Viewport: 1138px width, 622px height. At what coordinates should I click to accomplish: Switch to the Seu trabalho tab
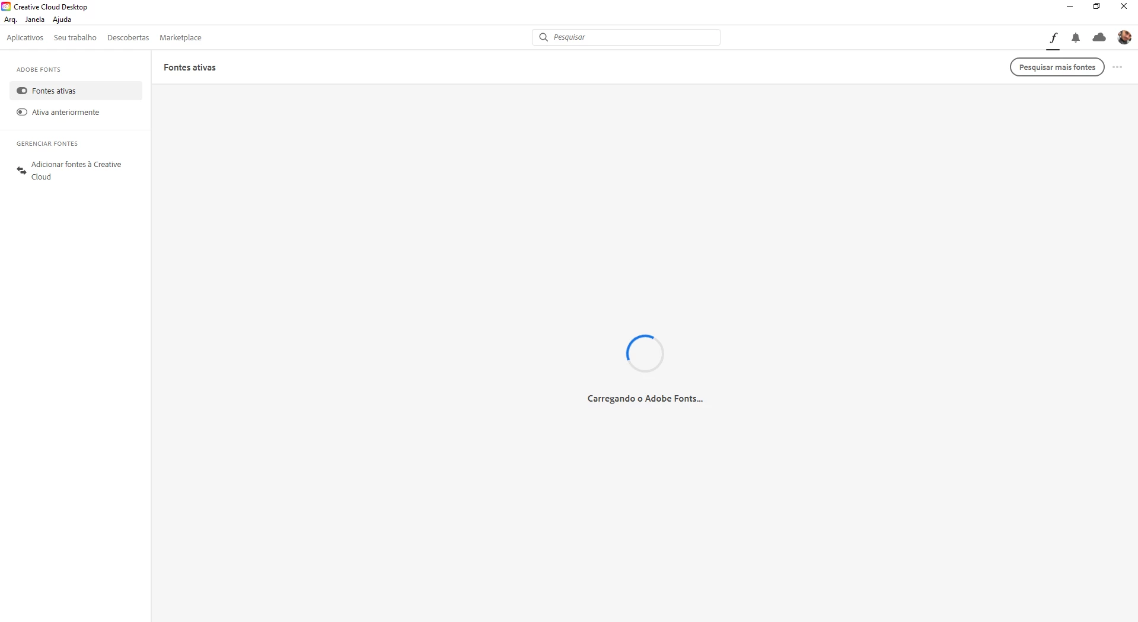click(x=75, y=37)
